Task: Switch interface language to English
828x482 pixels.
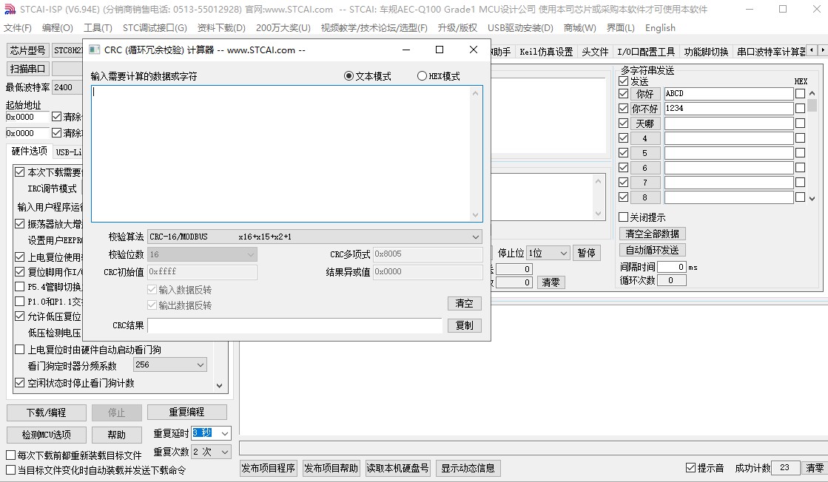Action: [660, 28]
